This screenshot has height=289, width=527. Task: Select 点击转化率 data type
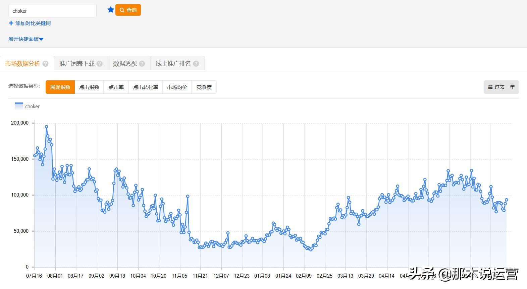pos(146,87)
